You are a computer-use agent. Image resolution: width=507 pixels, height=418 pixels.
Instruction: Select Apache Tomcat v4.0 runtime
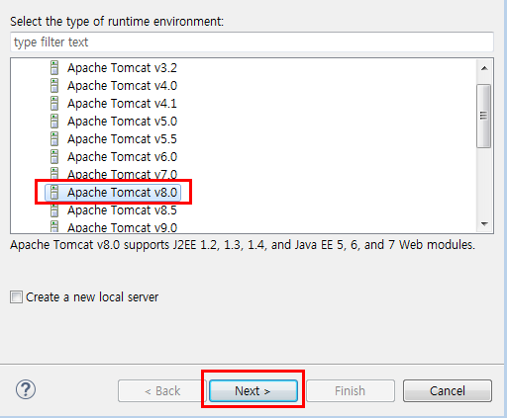coord(122,86)
